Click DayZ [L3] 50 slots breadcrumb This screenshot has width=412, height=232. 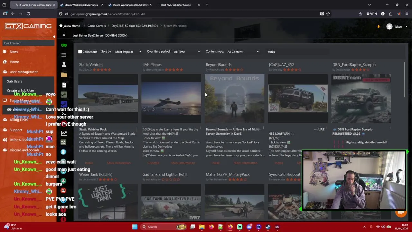pyautogui.click(x=135, y=26)
